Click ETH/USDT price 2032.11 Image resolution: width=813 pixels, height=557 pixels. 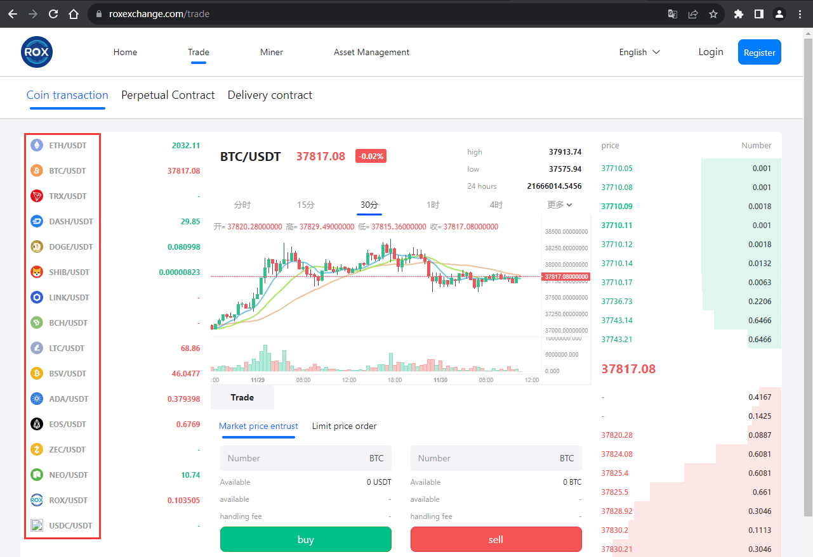click(186, 145)
